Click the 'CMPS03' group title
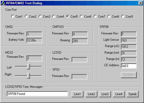Screen dimensions: 144x103 (x=58, y=27)
